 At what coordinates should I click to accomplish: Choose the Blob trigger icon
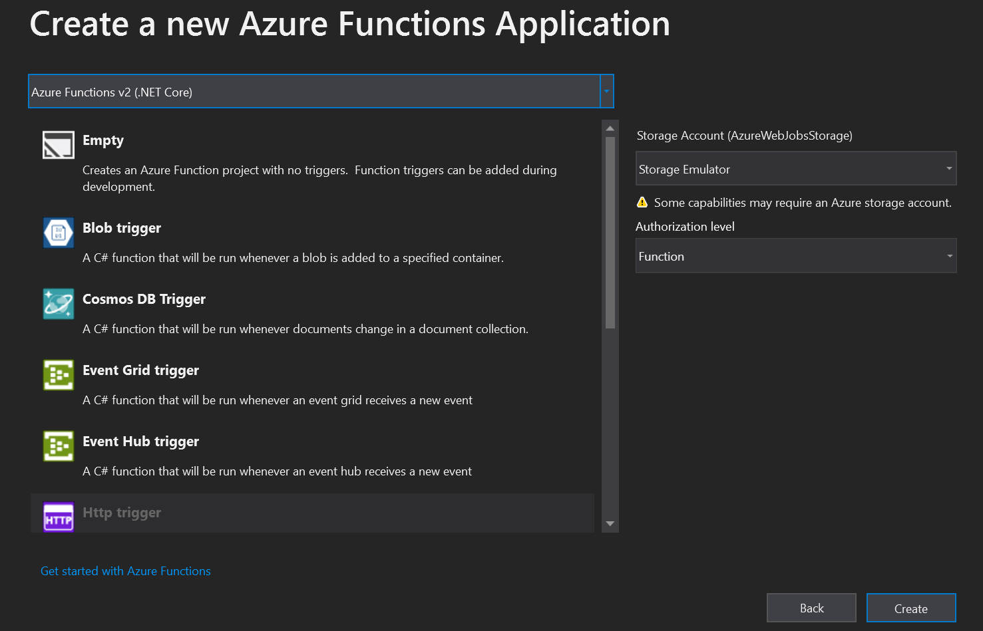coord(59,233)
